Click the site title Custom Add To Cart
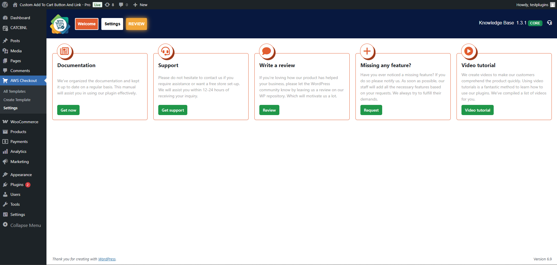 [55, 5]
